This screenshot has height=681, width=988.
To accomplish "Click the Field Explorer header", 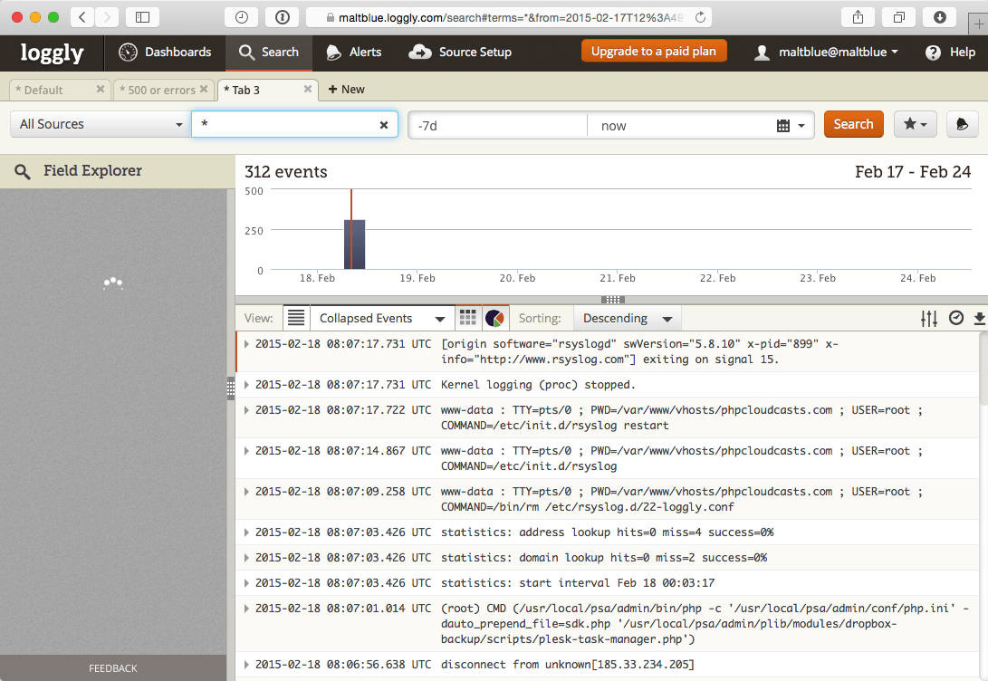I will point(92,171).
